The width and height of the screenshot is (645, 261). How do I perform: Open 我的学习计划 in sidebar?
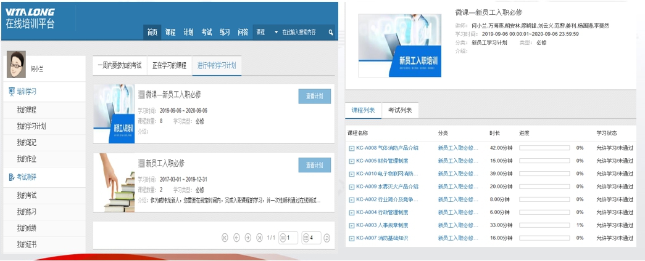[x=31, y=126]
